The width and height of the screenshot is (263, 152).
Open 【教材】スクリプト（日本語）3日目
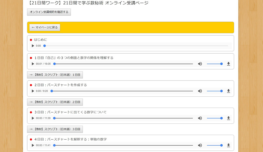tap(55, 129)
